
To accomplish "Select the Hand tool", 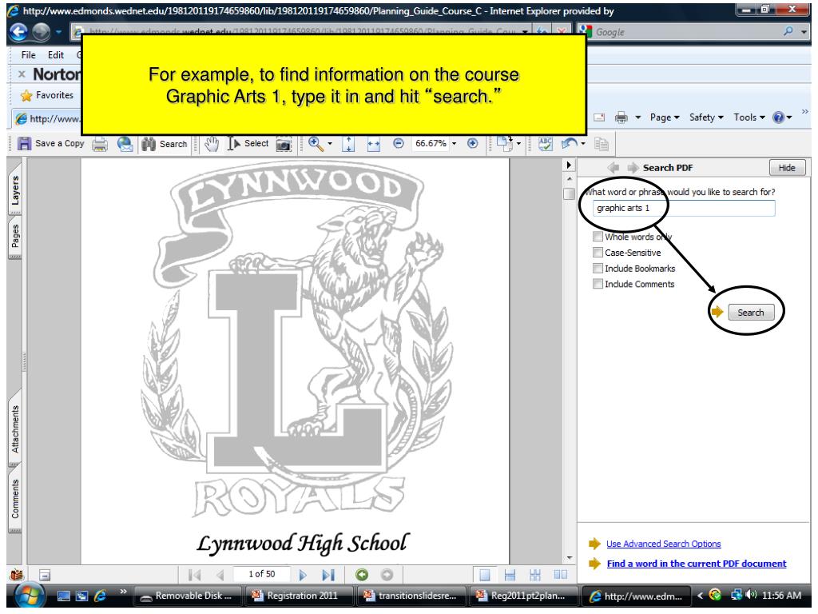I will click(211, 144).
